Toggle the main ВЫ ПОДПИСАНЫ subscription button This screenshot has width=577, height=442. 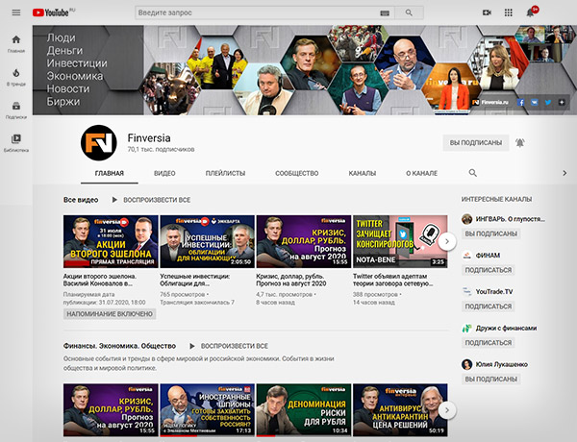475,142
